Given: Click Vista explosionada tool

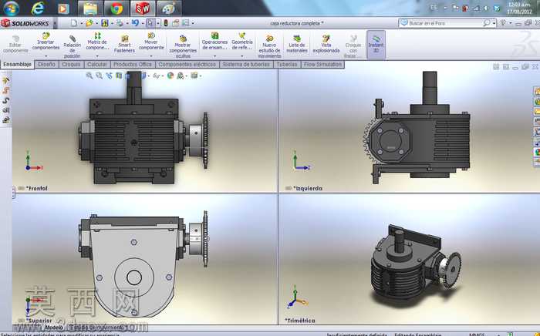Looking at the screenshot, I should (326, 44).
